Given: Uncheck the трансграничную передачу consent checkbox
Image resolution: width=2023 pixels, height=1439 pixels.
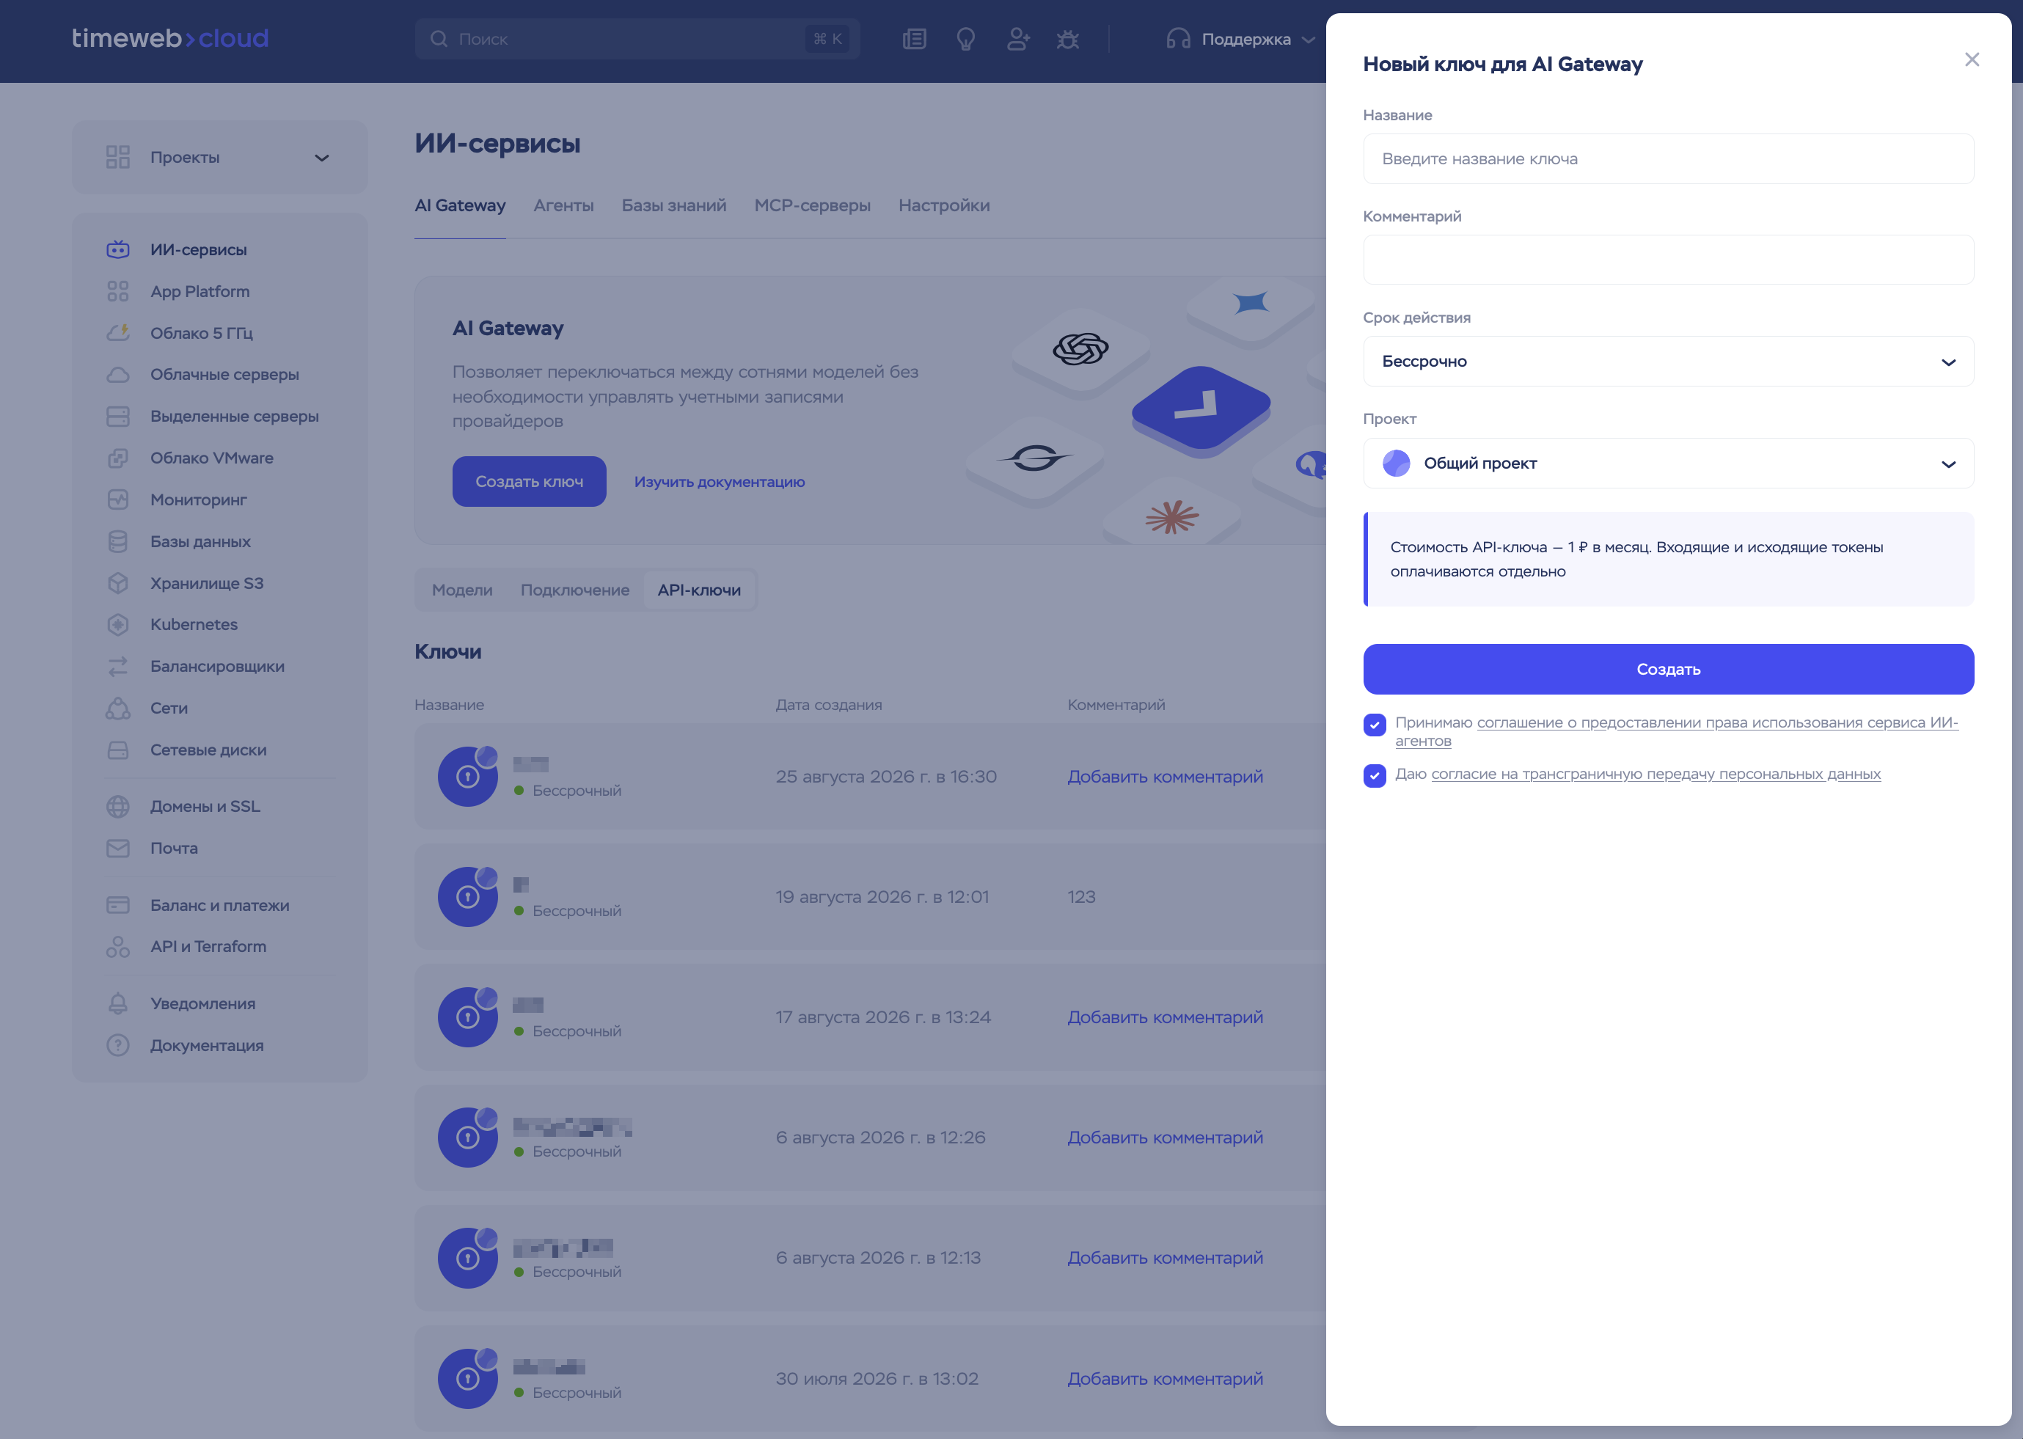Looking at the screenshot, I should (x=1375, y=775).
